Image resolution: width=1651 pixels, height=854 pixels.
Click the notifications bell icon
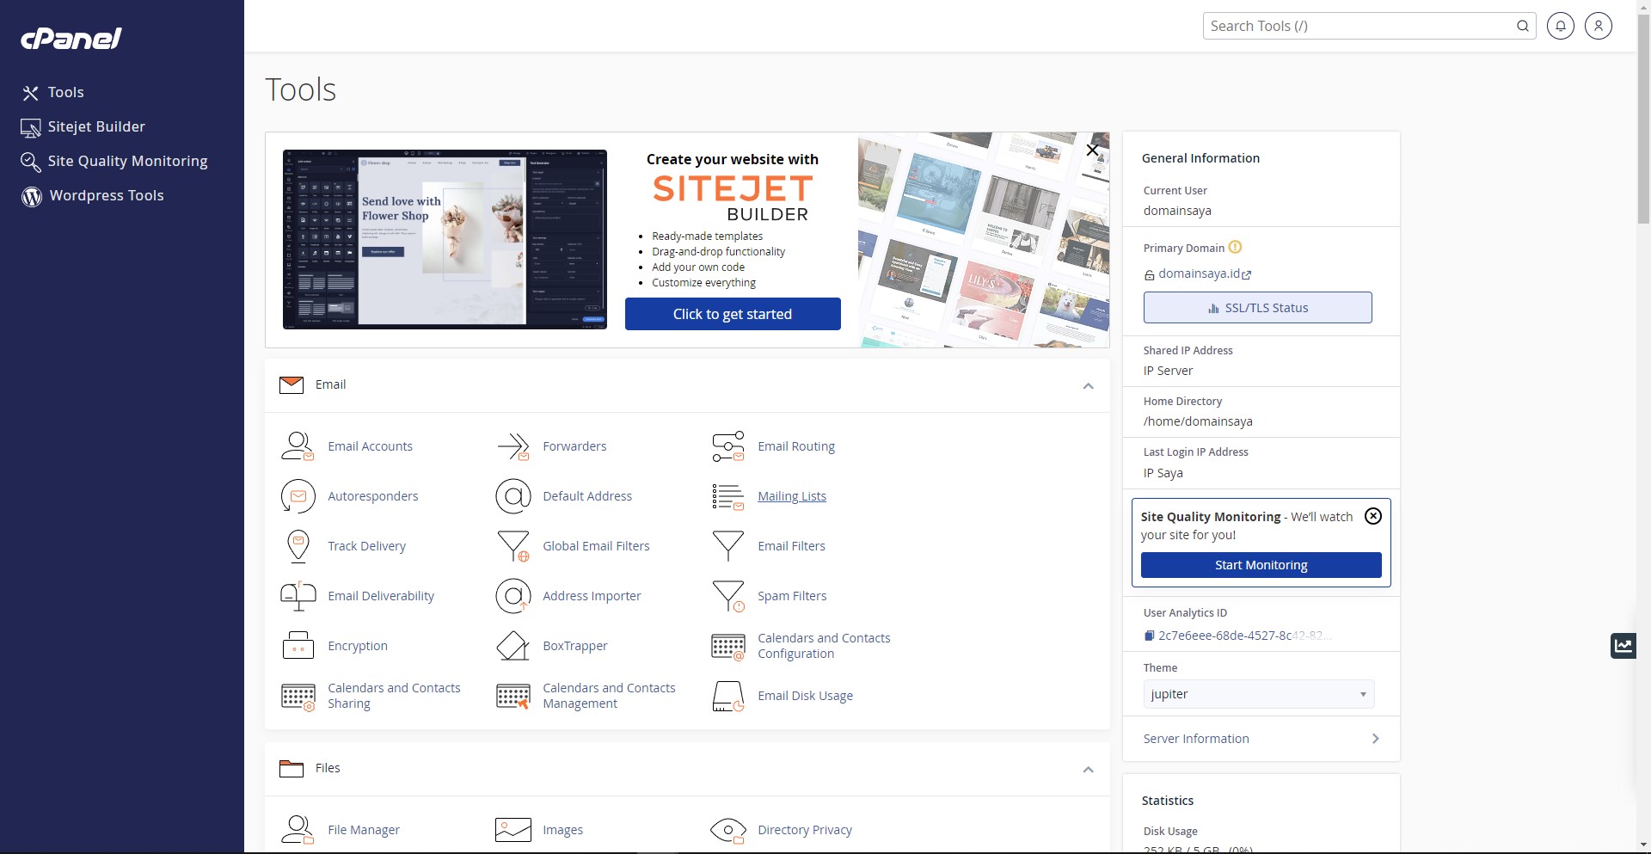(x=1561, y=26)
